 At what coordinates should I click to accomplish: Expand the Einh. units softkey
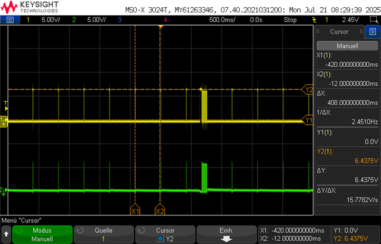tap(226, 234)
